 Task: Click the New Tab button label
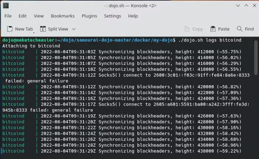pos(24,29)
